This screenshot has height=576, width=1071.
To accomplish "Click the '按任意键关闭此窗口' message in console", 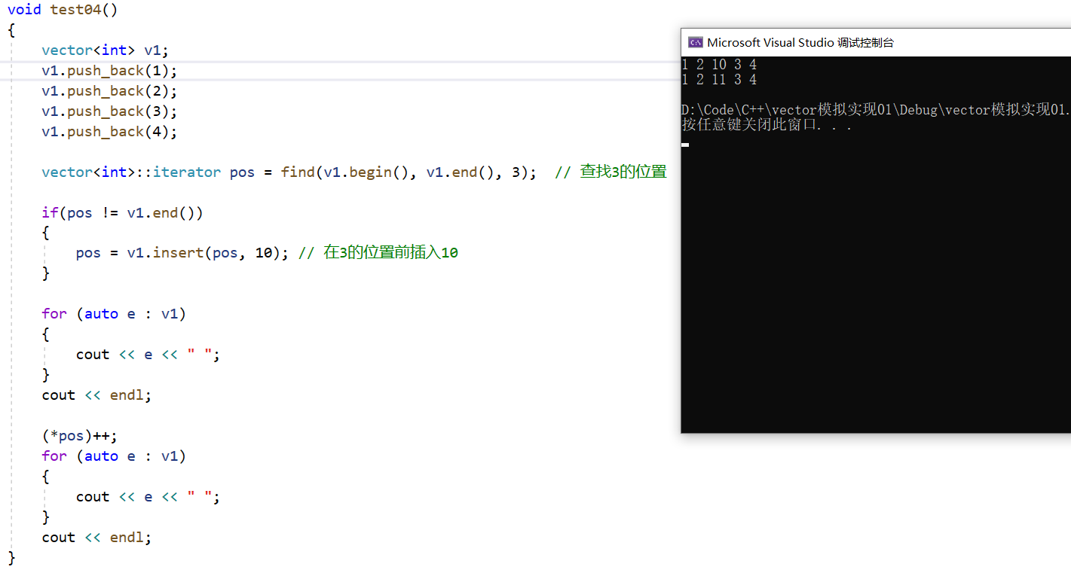I will 767,125.
